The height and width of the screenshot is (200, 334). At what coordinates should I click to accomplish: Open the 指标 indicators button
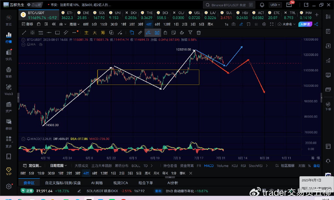[x=27, y=24]
